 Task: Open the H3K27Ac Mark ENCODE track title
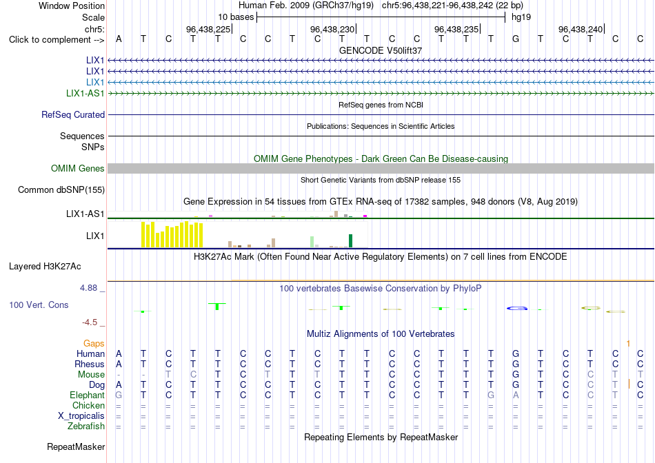(381, 257)
